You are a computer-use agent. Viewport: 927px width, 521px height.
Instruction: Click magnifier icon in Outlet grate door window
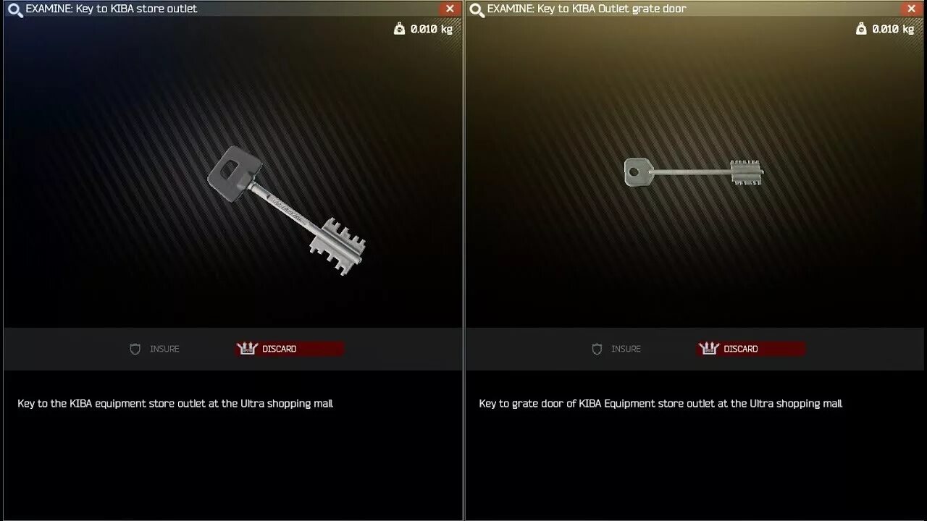click(477, 10)
